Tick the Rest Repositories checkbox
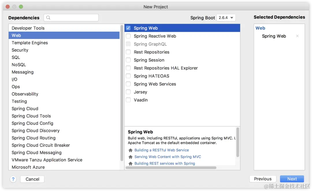 [x=128, y=52]
